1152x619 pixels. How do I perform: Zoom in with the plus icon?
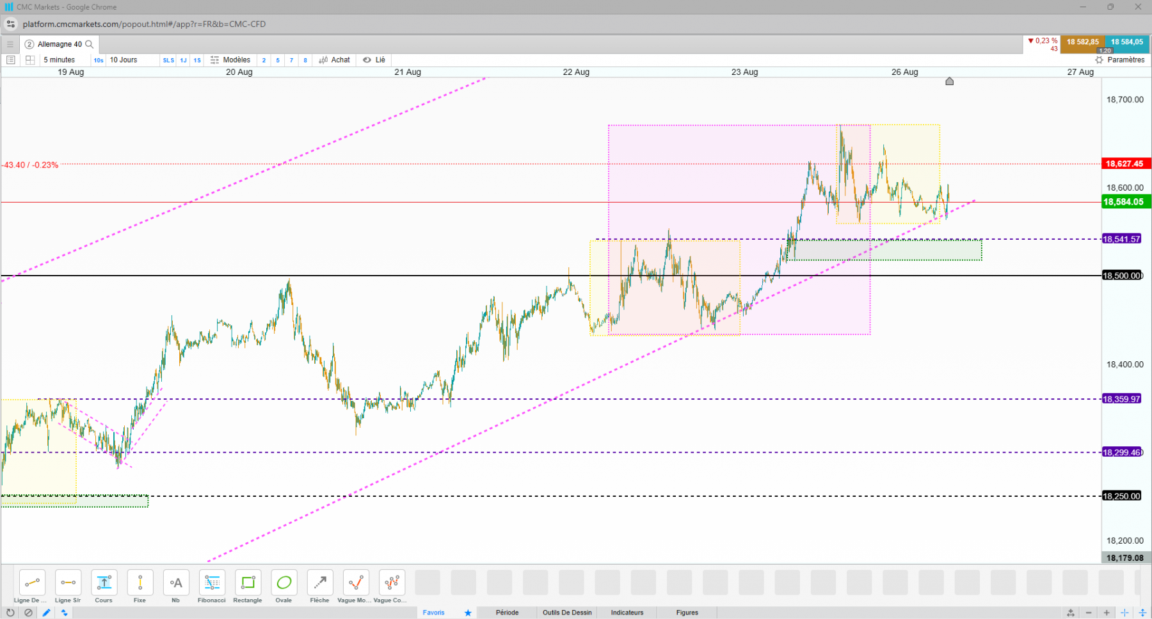(x=1107, y=613)
